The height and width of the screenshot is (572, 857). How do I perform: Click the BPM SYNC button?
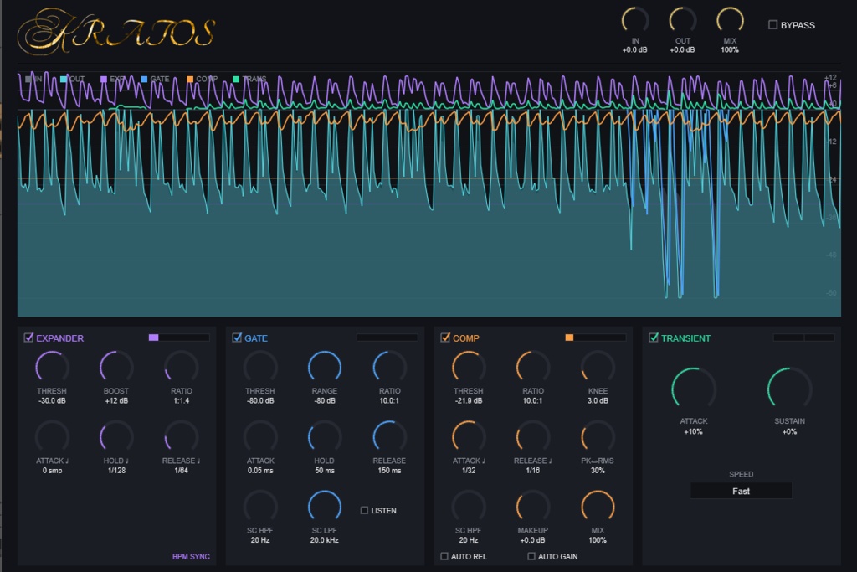pyautogui.click(x=191, y=557)
